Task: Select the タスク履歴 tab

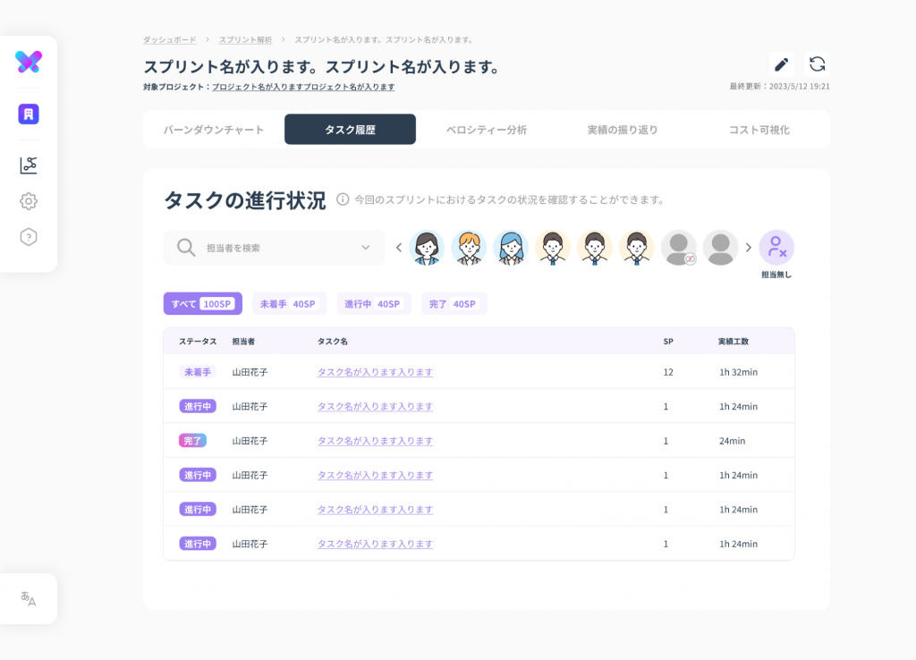Action: [350, 130]
